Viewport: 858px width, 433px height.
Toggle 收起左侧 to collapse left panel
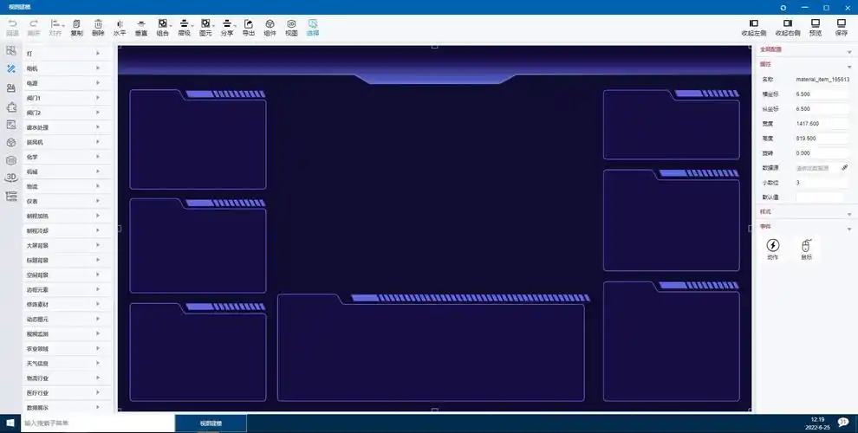(753, 23)
